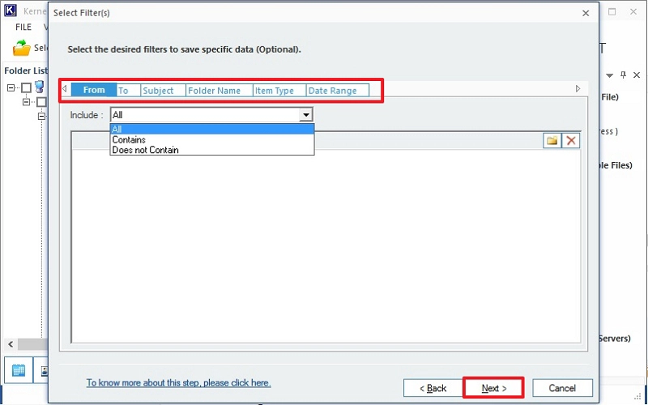
Task: Collapse the root node in Folder List
Action: pos(11,87)
